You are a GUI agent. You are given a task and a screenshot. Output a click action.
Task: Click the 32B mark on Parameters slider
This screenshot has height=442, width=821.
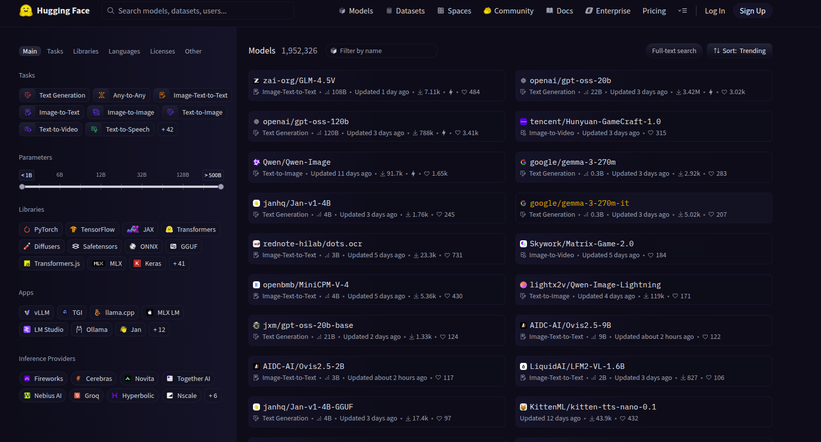pos(142,175)
